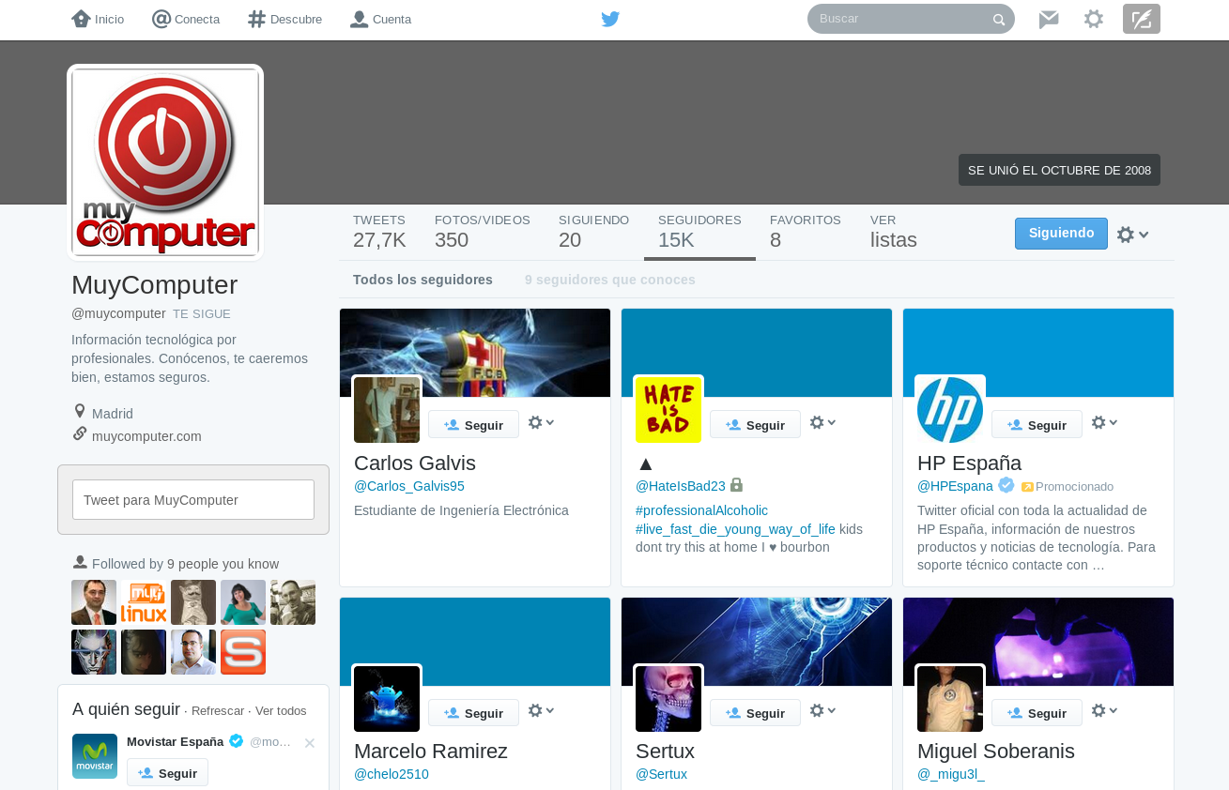The height and width of the screenshot is (790, 1229).
Task: Click the compose new tweet icon
Action: tap(1141, 19)
